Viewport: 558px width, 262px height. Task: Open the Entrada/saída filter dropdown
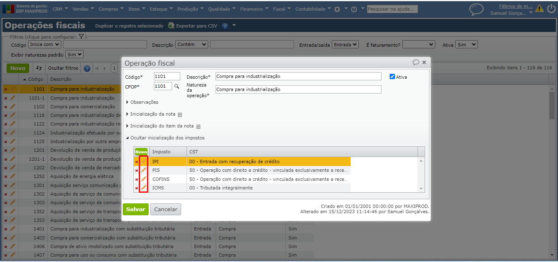coord(345,44)
